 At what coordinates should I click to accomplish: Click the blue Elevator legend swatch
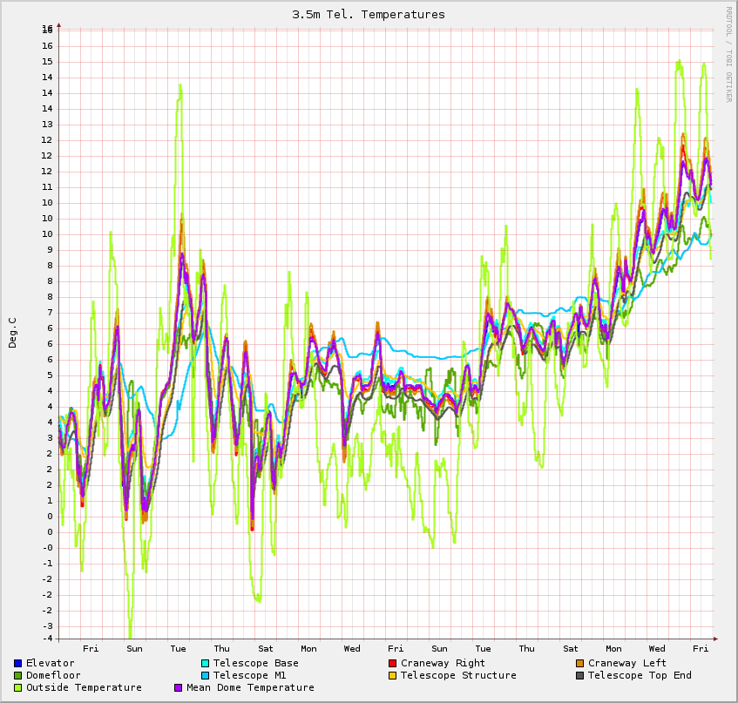pyautogui.click(x=18, y=664)
